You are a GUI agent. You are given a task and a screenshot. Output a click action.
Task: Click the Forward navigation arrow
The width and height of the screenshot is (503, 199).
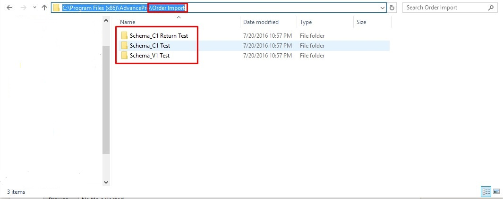tap(22, 8)
